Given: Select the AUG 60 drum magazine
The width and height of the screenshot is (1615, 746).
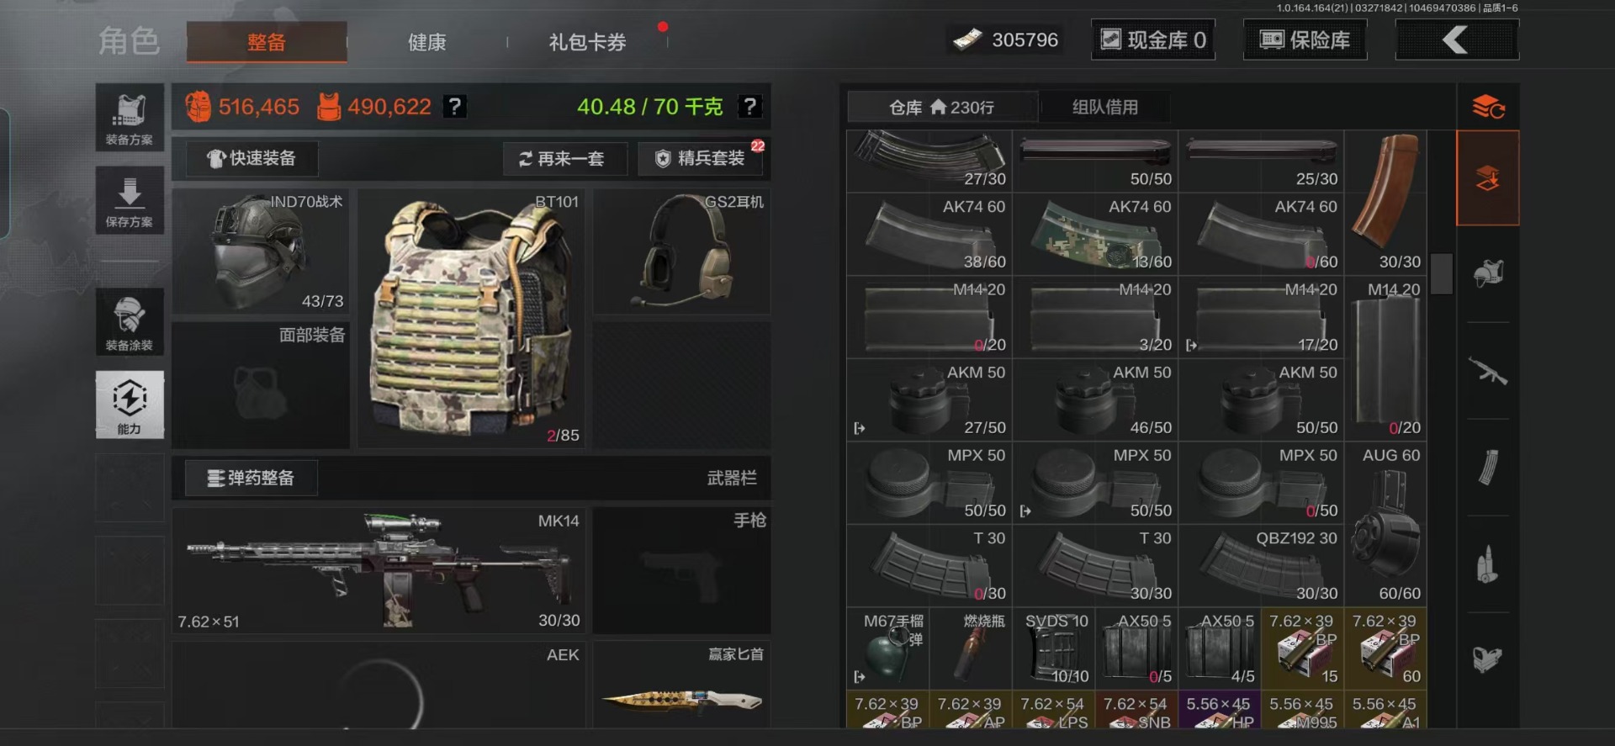Looking at the screenshot, I should [x=1385, y=524].
